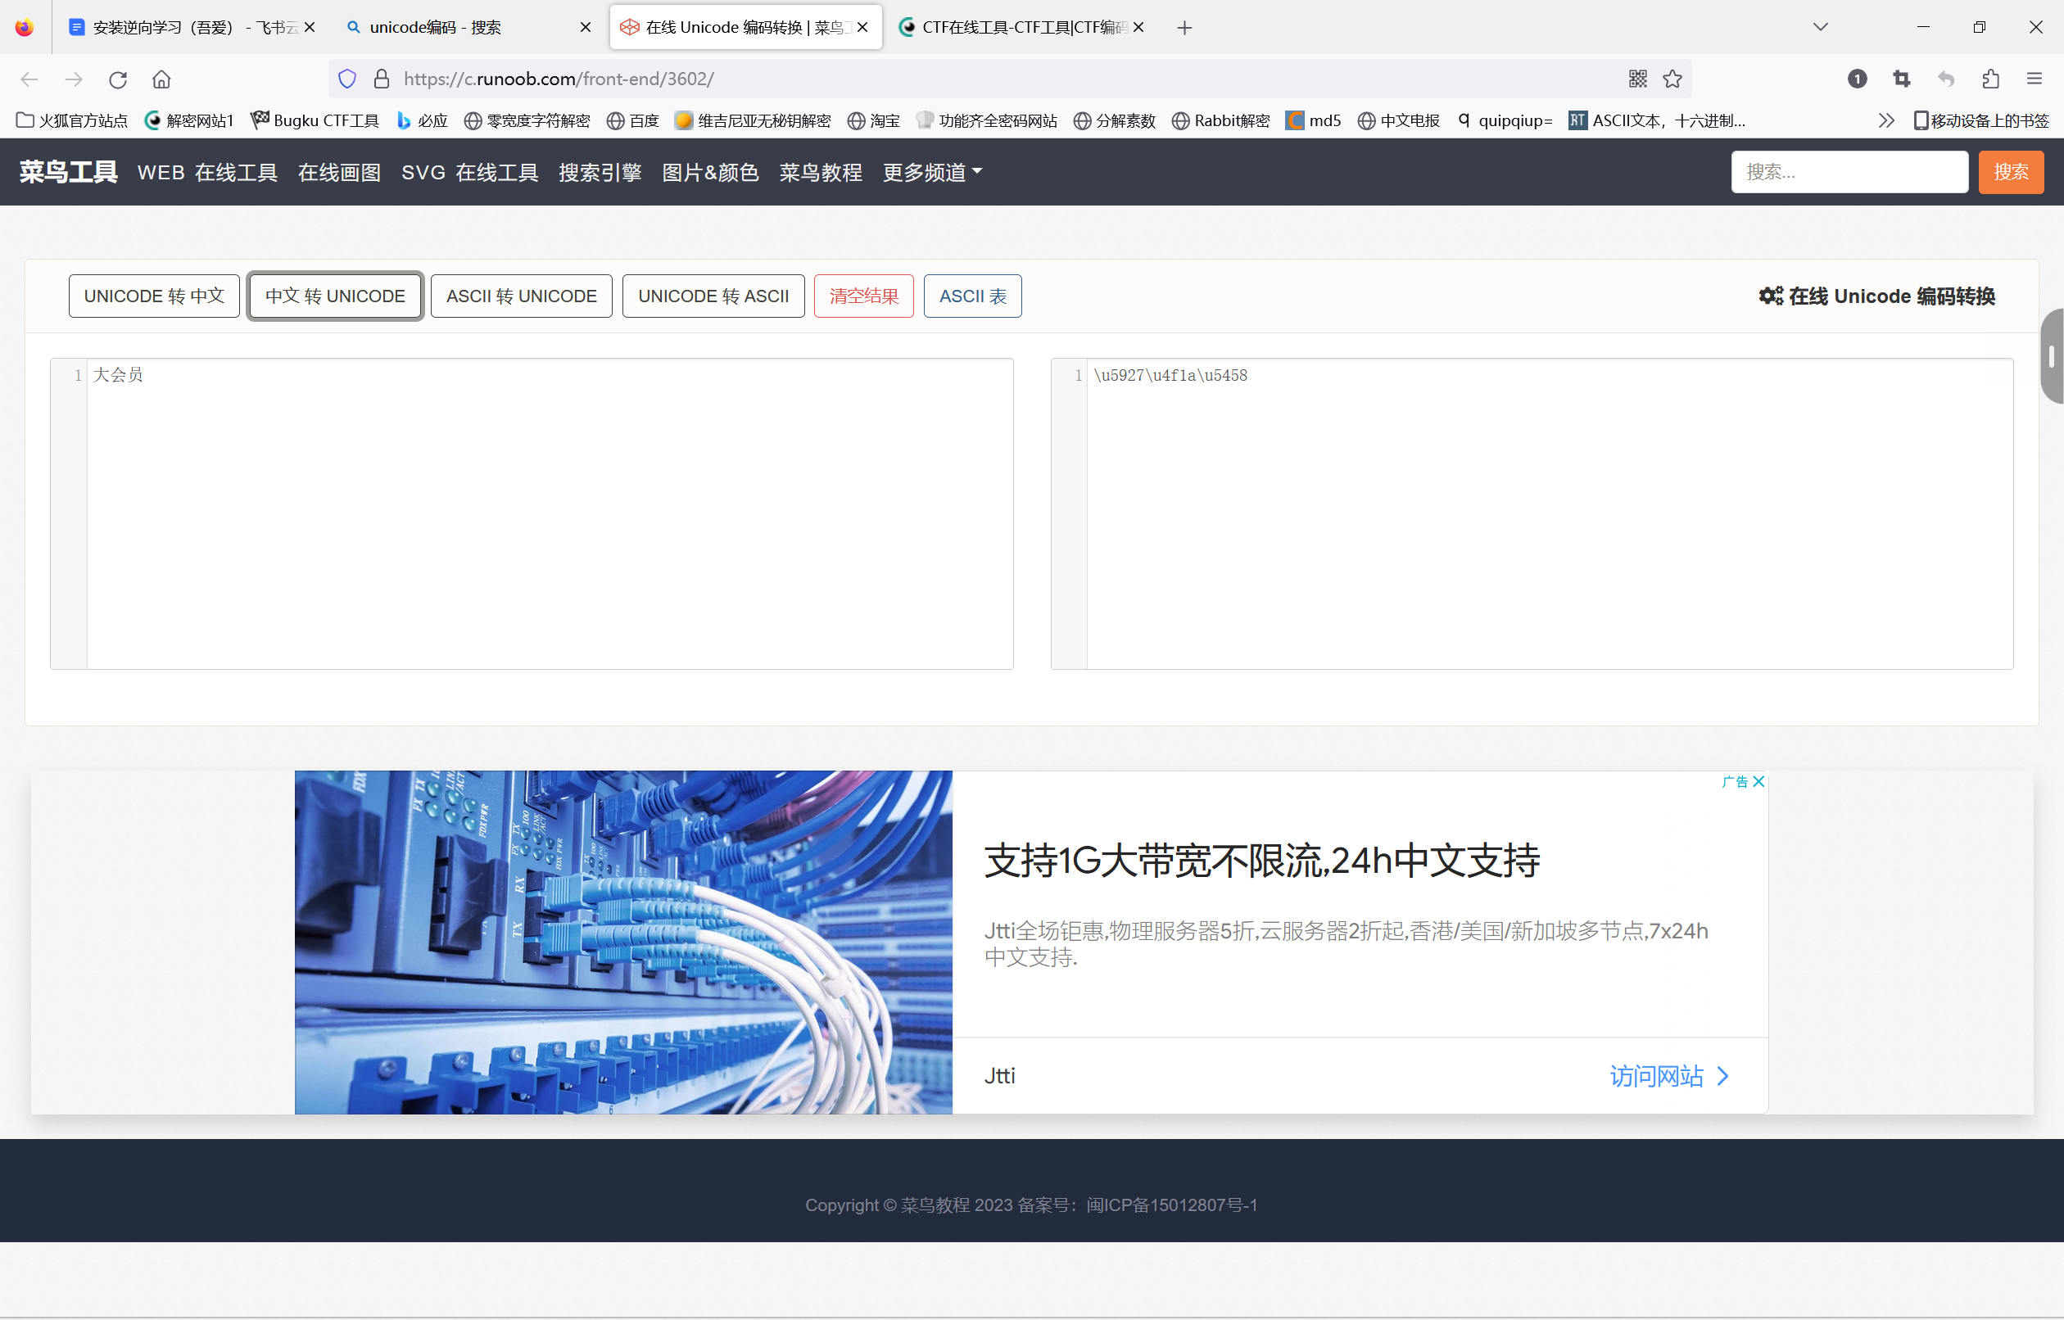Open the 解密网站1 bookmark
Image resolution: width=2064 pixels, height=1320 pixels.
point(188,121)
